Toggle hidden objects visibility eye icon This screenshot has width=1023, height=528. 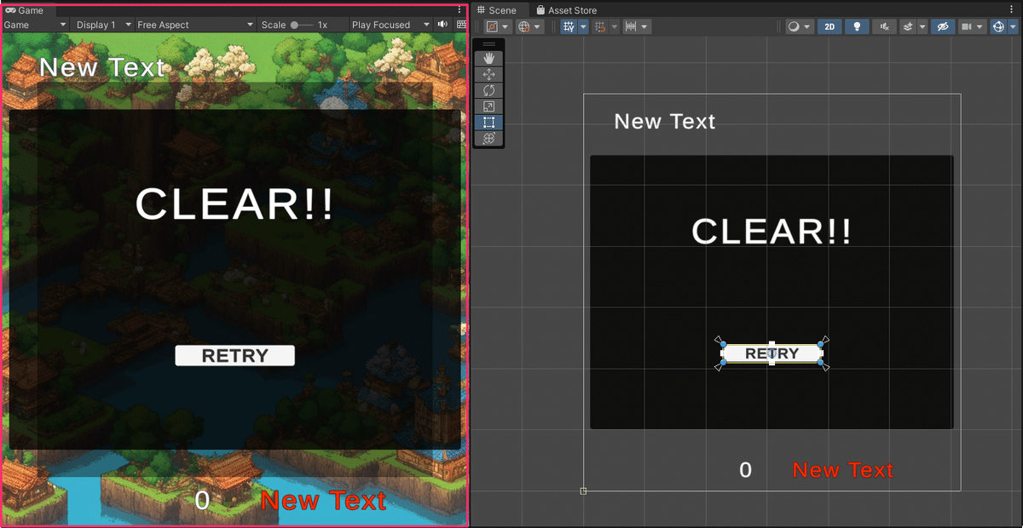point(942,26)
